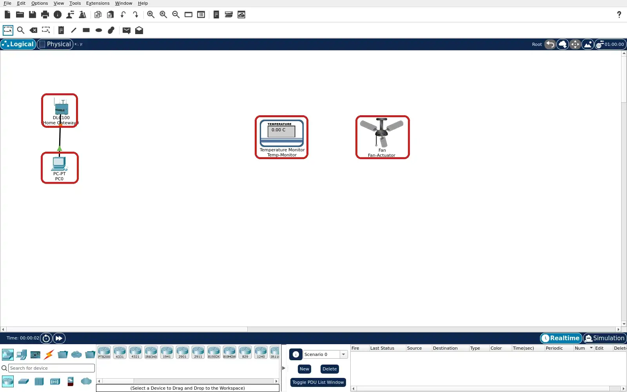
Task: Open the Options menu
Action: point(40,3)
